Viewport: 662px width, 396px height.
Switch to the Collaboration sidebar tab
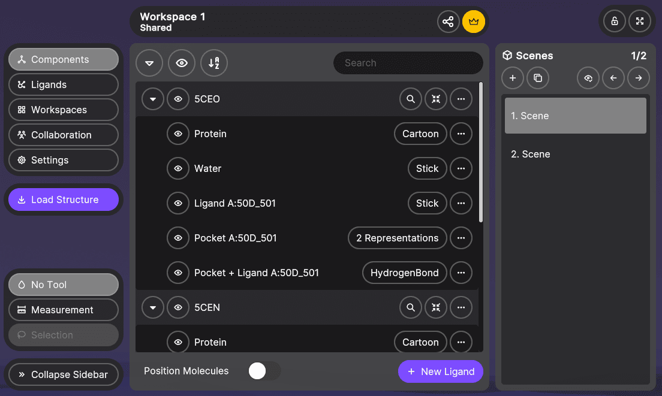64,135
